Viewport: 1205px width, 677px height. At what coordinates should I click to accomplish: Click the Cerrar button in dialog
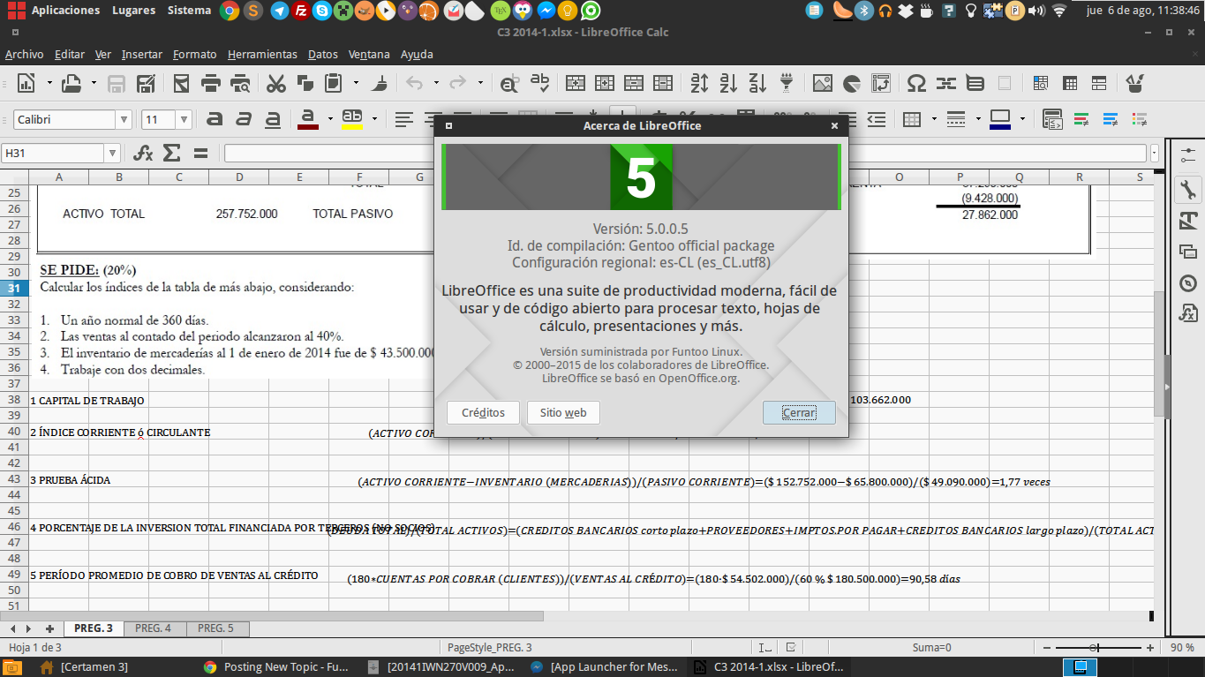[799, 412]
